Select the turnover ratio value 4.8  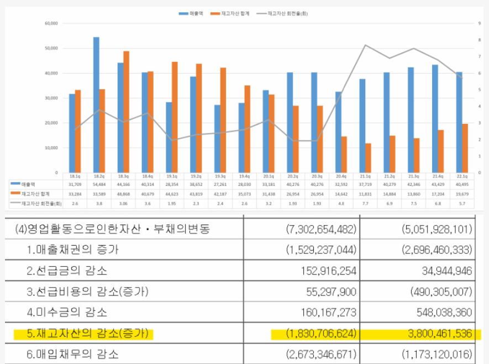click(x=341, y=204)
